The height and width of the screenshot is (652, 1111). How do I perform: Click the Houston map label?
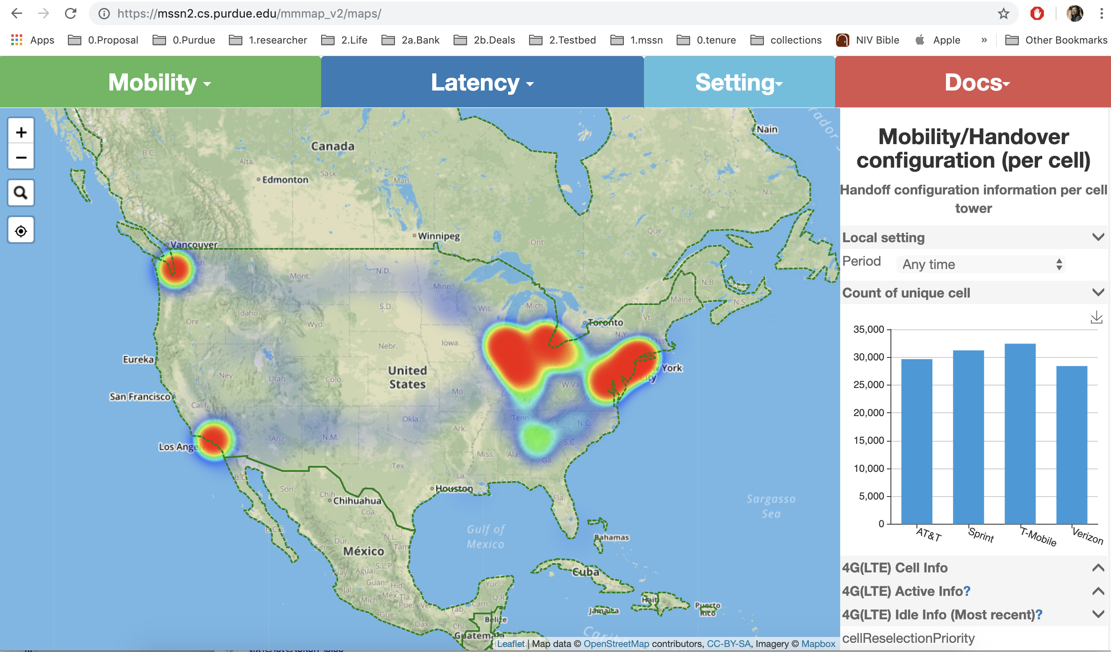point(453,488)
